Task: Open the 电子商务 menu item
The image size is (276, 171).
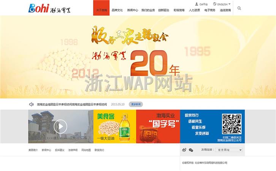Action: click(x=210, y=10)
